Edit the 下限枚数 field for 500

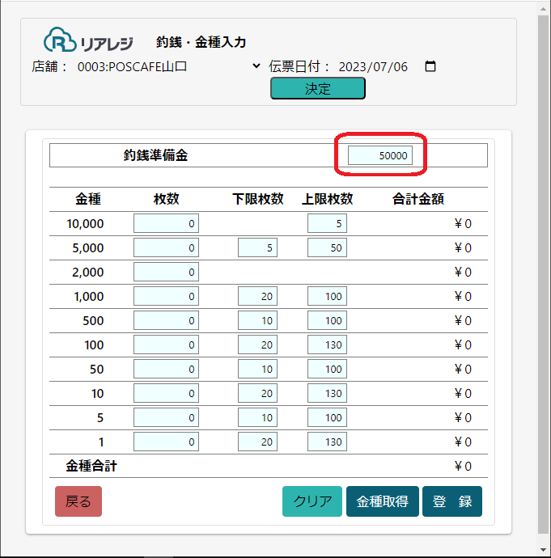[258, 320]
